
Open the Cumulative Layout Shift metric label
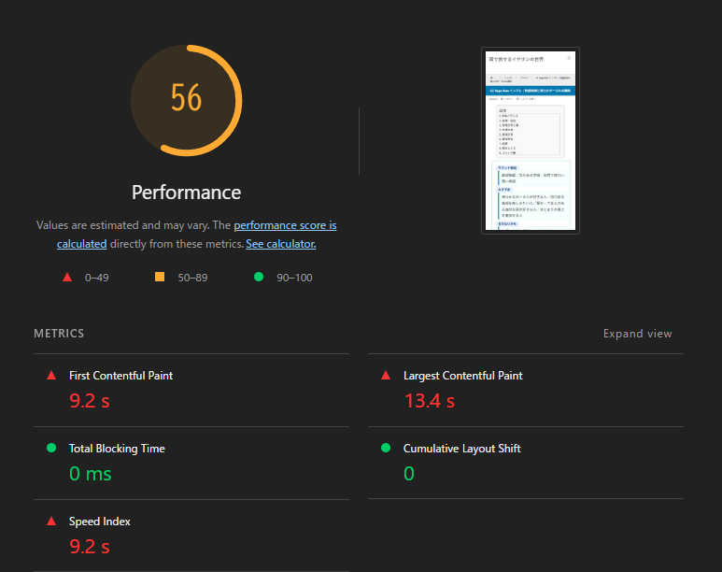[461, 449]
